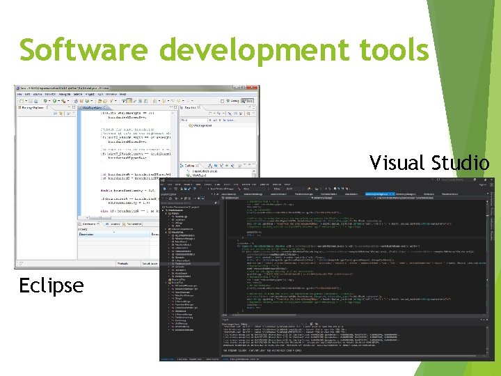The image size is (501, 376).
Task: Select the open Java editor tab in Eclipse
Action: coord(93,107)
